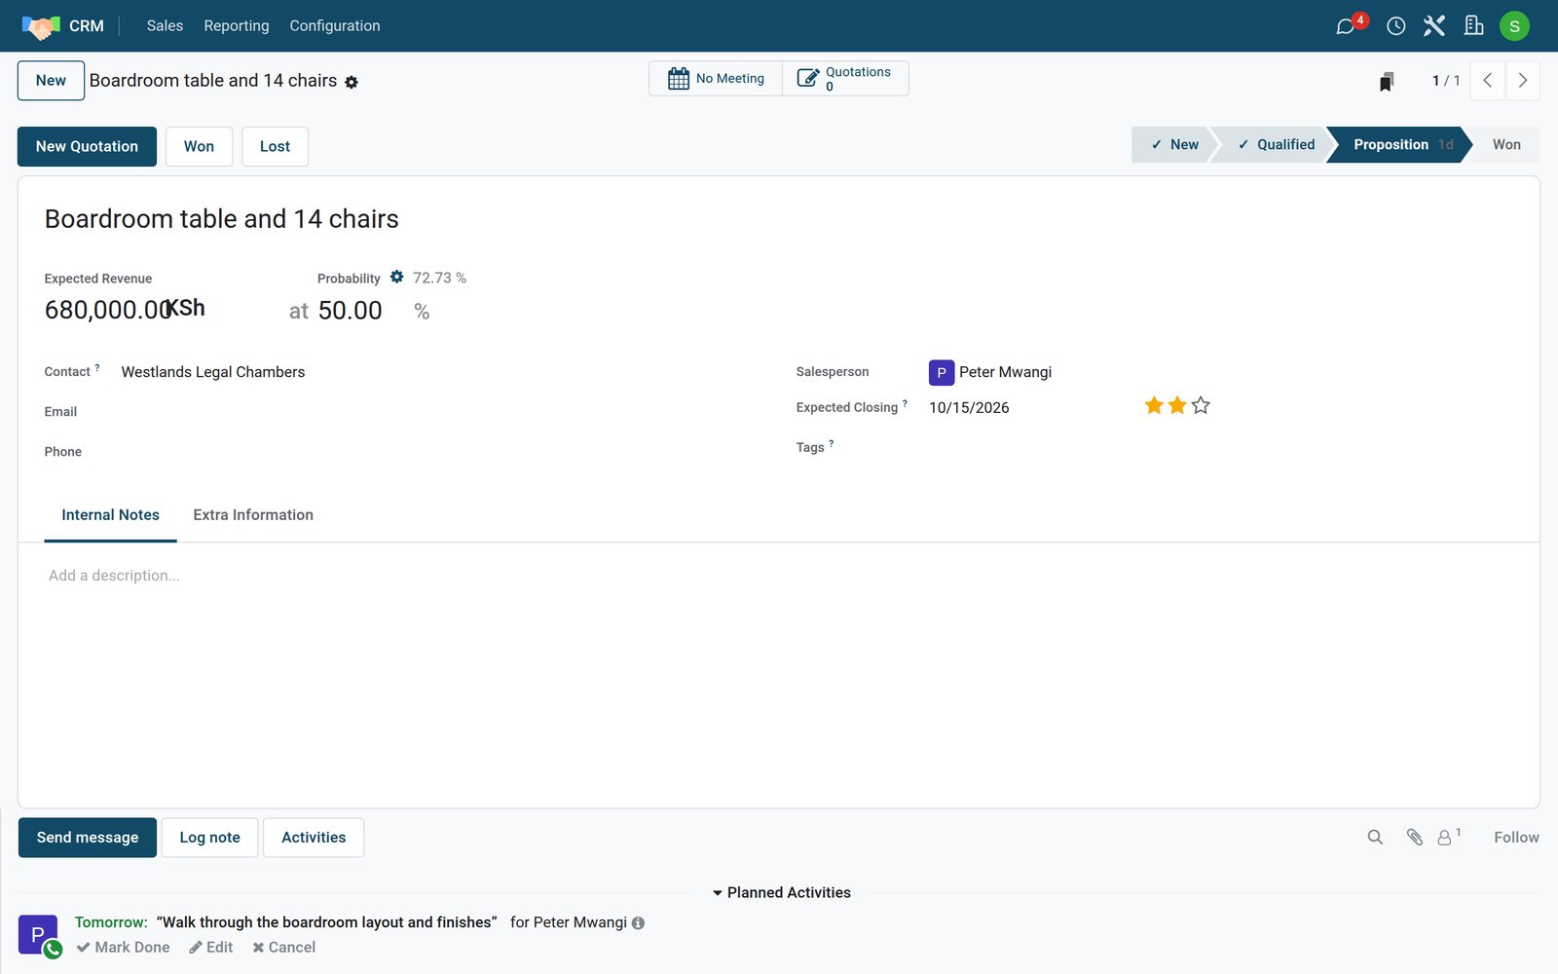This screenshot has height=974, width=1558.
Task: Switch to Extra Information tab
Action: pos(253,515)
